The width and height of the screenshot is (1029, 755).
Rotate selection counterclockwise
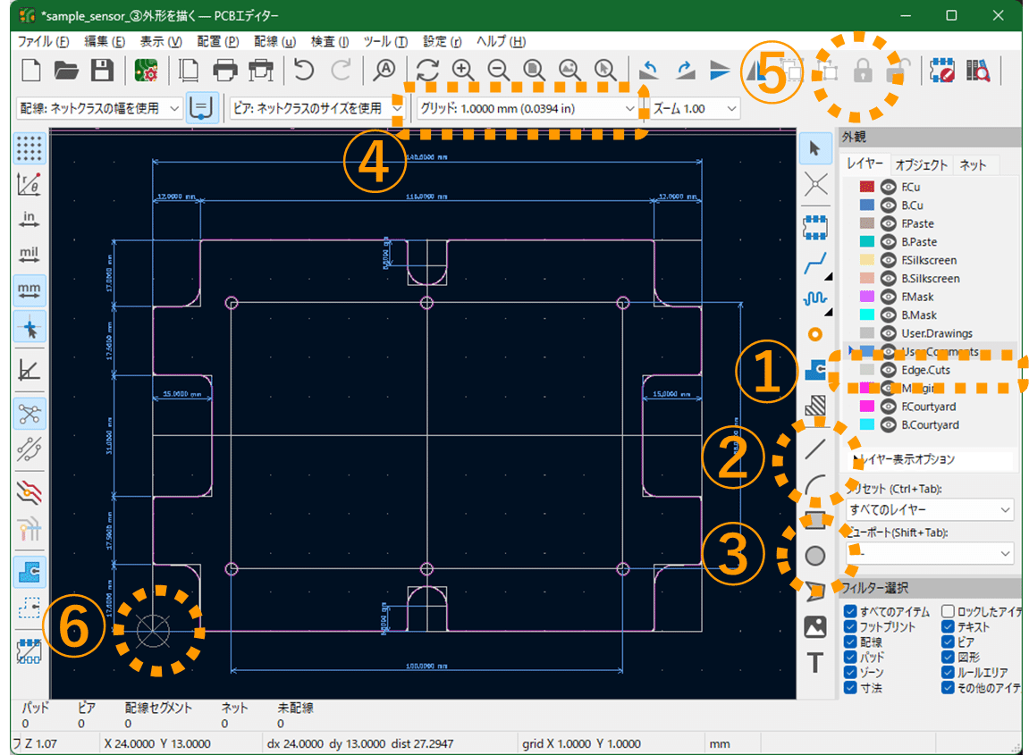point(649,70)
